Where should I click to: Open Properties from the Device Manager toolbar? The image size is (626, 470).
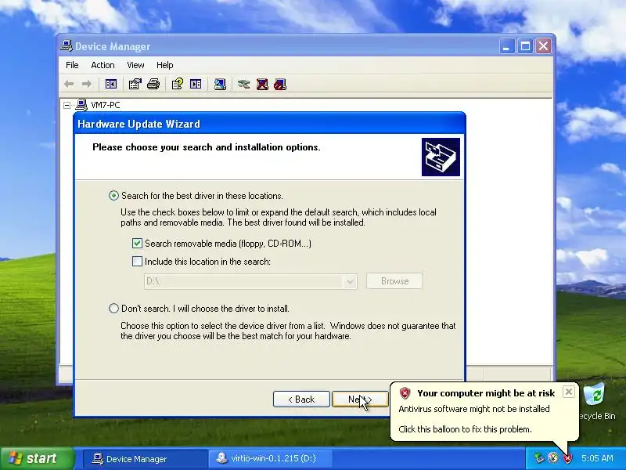pos(135,84)
